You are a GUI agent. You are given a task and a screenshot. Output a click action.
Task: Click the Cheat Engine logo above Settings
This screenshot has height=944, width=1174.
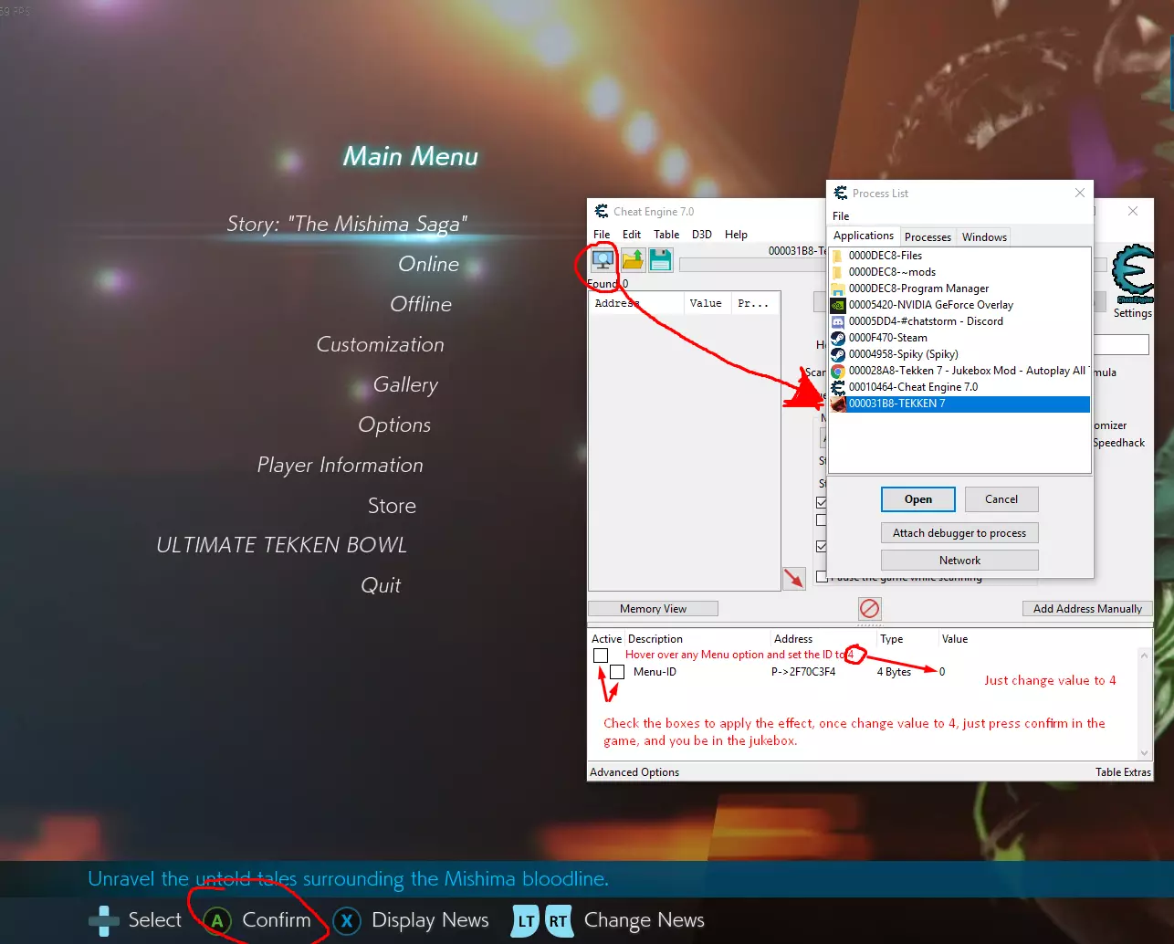click(1134, 274)
